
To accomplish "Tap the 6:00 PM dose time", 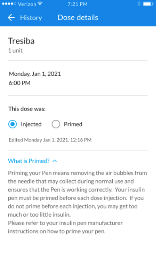I will coord(19,83).
